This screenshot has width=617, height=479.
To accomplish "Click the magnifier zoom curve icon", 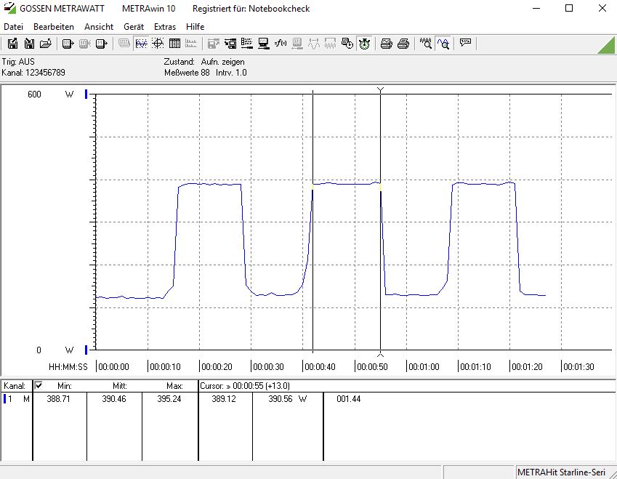I will pos(443,44).
